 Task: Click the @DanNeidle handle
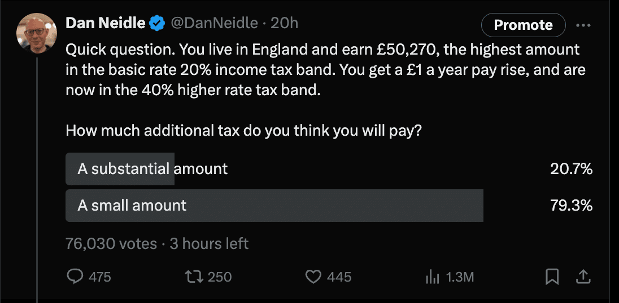(x=215, y=24)
